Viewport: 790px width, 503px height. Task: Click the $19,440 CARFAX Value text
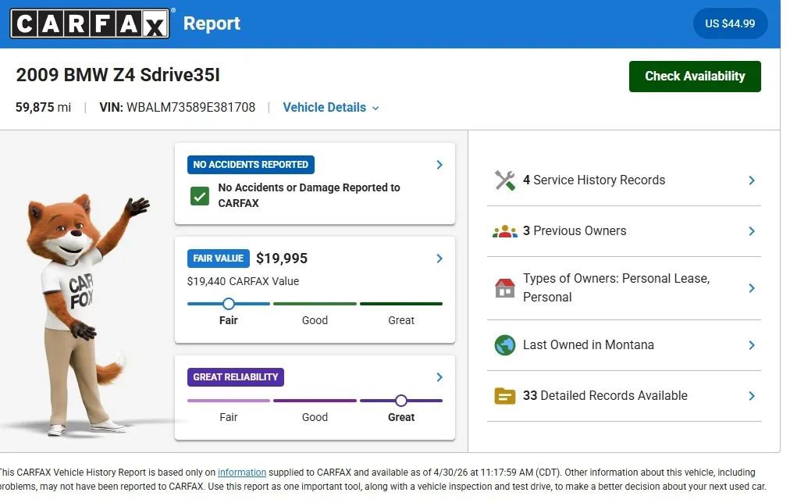tap(243, 281)
